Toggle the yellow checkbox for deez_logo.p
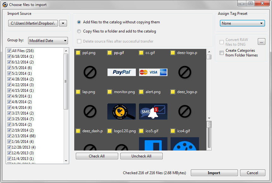Viewport: 272px width, 183px height. tap(173, 92)
